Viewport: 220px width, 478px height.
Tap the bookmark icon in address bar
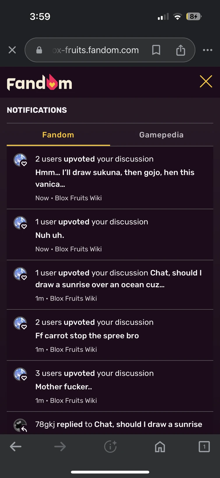coord(156,50)
